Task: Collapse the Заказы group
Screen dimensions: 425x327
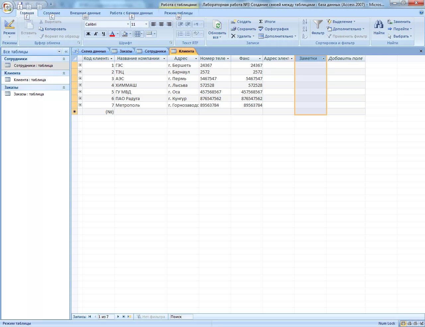Action: 64,87
